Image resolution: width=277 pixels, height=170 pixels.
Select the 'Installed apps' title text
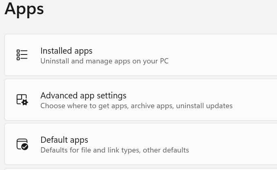(x=66, y=51)
